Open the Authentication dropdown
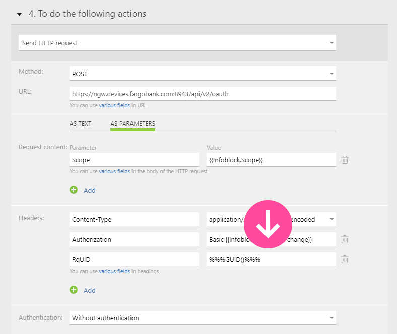397x334 pixels. coord(332,318)
